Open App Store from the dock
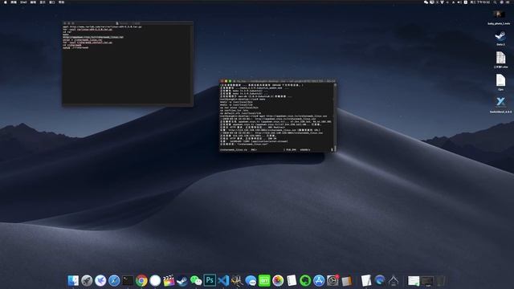514x289 pixels. [319, 280]
